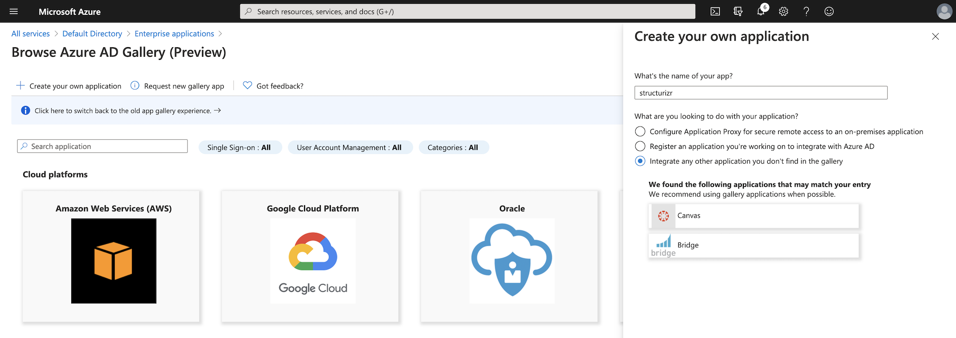Click the app name field containing structurizr
956x338 pixels.
click(x=761, y=93)
